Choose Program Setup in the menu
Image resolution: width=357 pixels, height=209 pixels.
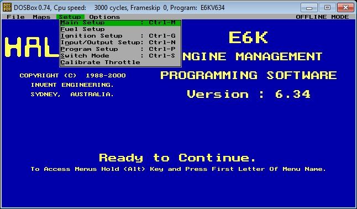[120, 49]
